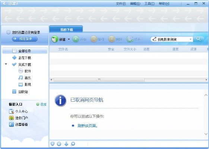Image resolution: width=209 pixels, height=149 pixels.
Task: Click the 文件大小 column header
Action: pyautogui.click(x=130, y=49)
